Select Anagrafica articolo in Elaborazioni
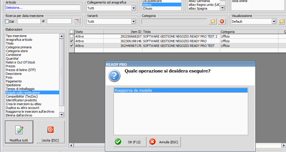The image size is (286, 152). pyautogui.click(x=19, y=40)
